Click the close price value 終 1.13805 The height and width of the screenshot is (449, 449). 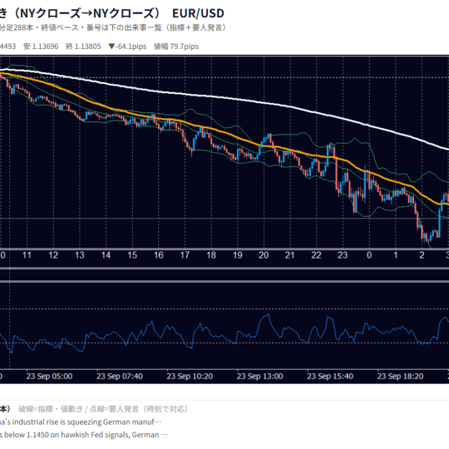pyautogui.click(x=83, y=46)
